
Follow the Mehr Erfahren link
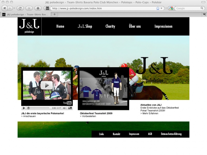(x=150, y=113)
